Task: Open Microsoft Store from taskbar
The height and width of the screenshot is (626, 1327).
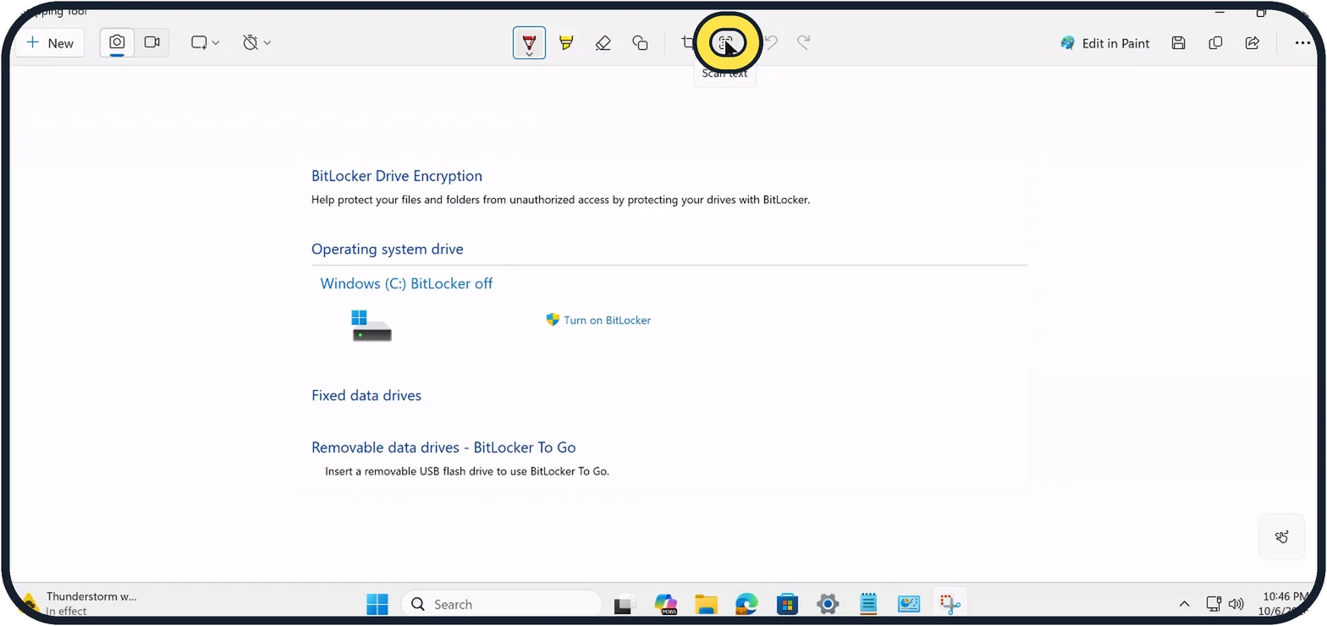Action: click(787, 604)
